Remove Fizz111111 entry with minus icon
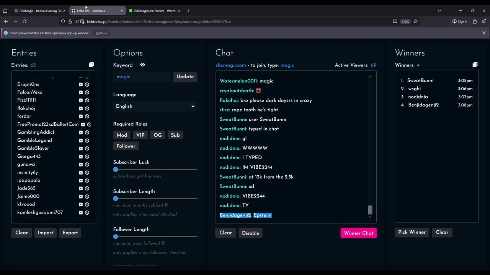The image size is (490, 275). (x=81, y=100)
